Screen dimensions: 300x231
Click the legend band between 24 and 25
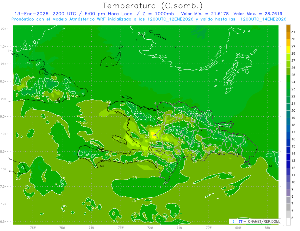pyautogui.click(x=288, y=78)
